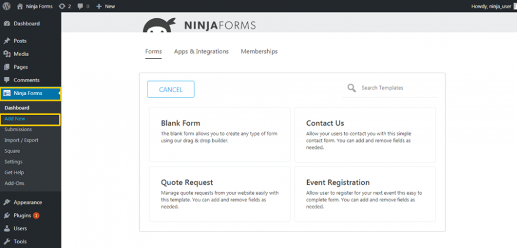Click the Pages icon in sidebar
Image resolution: width=517 pixels, height=248 pixels.
[7, 67]
